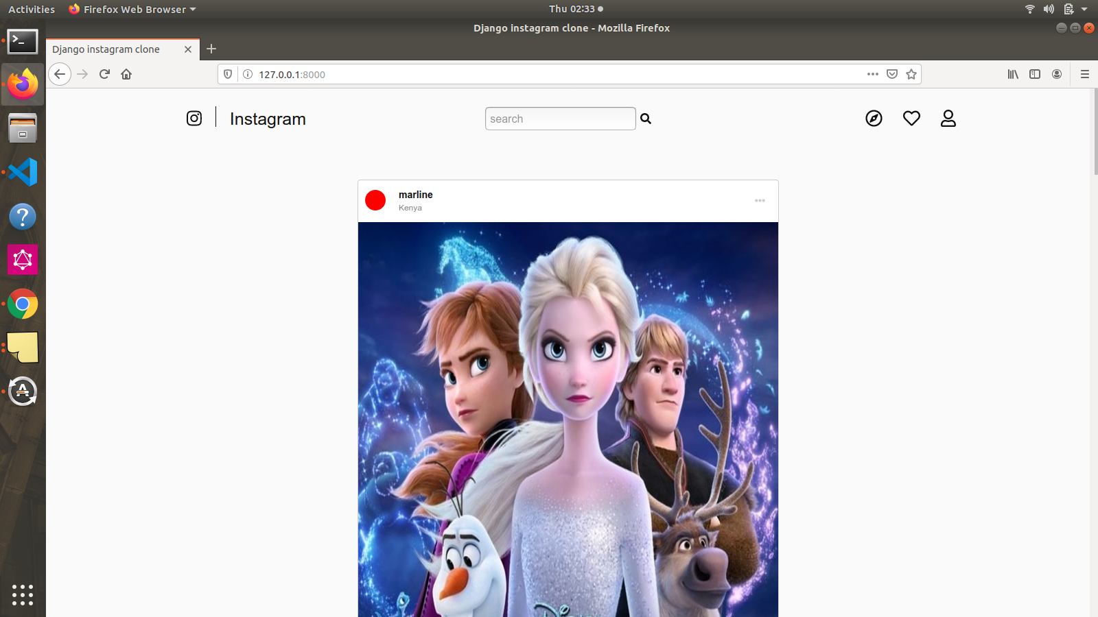1098x617 pixels.
Task: Open Software Updater from dock
Action: [23, 391]
